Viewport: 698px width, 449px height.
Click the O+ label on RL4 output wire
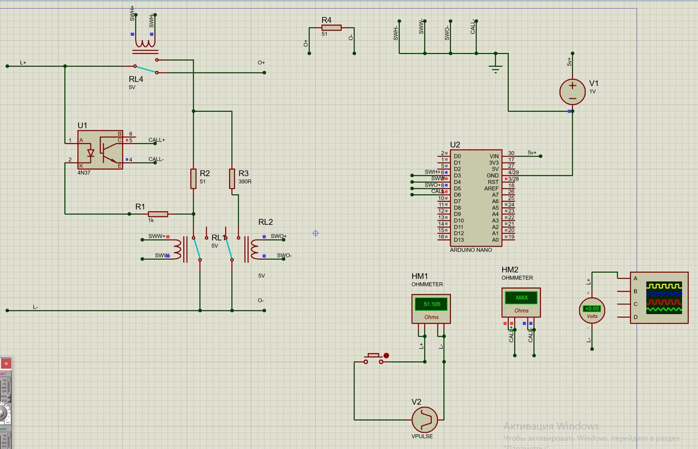click(261, 63)
